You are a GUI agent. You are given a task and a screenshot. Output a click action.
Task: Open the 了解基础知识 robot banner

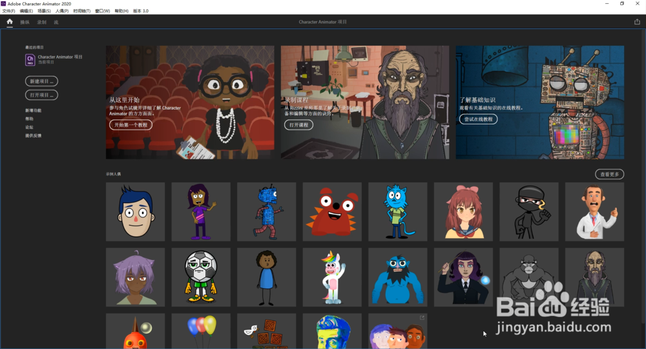(x=539, y=102)
